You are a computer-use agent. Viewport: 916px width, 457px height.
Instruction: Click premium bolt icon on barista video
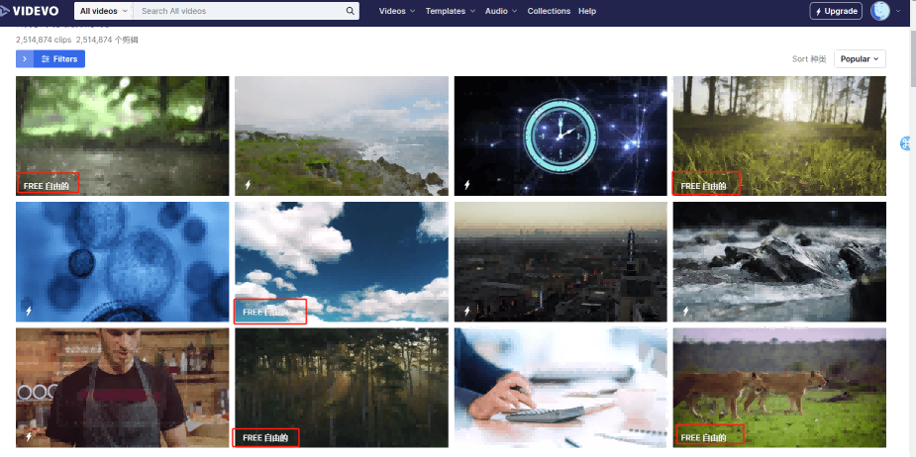point(28,435)
